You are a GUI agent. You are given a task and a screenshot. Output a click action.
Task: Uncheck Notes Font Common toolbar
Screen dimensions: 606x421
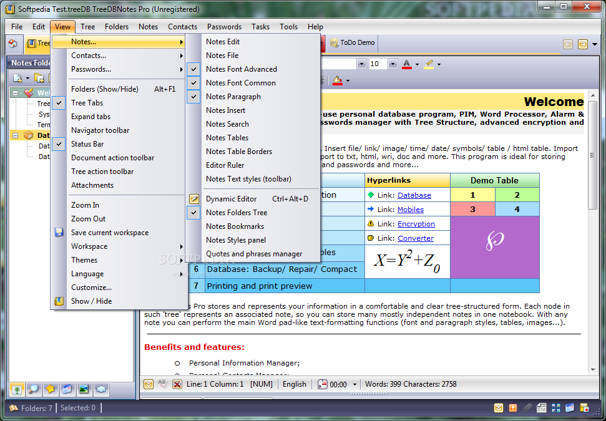pos(253,83)
